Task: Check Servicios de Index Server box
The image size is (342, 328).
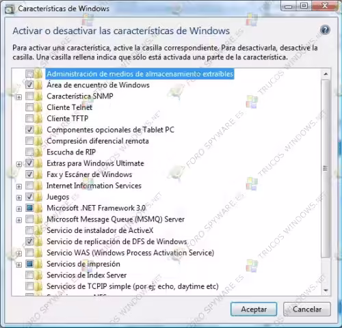Action: click(x=29, y=275)
